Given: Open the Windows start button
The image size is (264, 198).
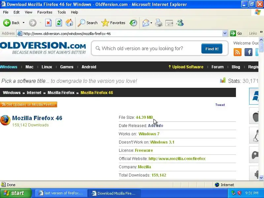Looking at the screenshot, I should tap(16, 193).
